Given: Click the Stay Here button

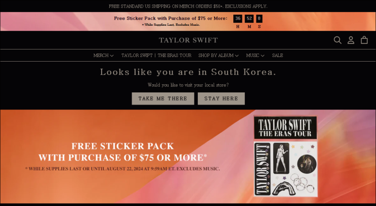Looking at the screenshot, I should [221, 98].
